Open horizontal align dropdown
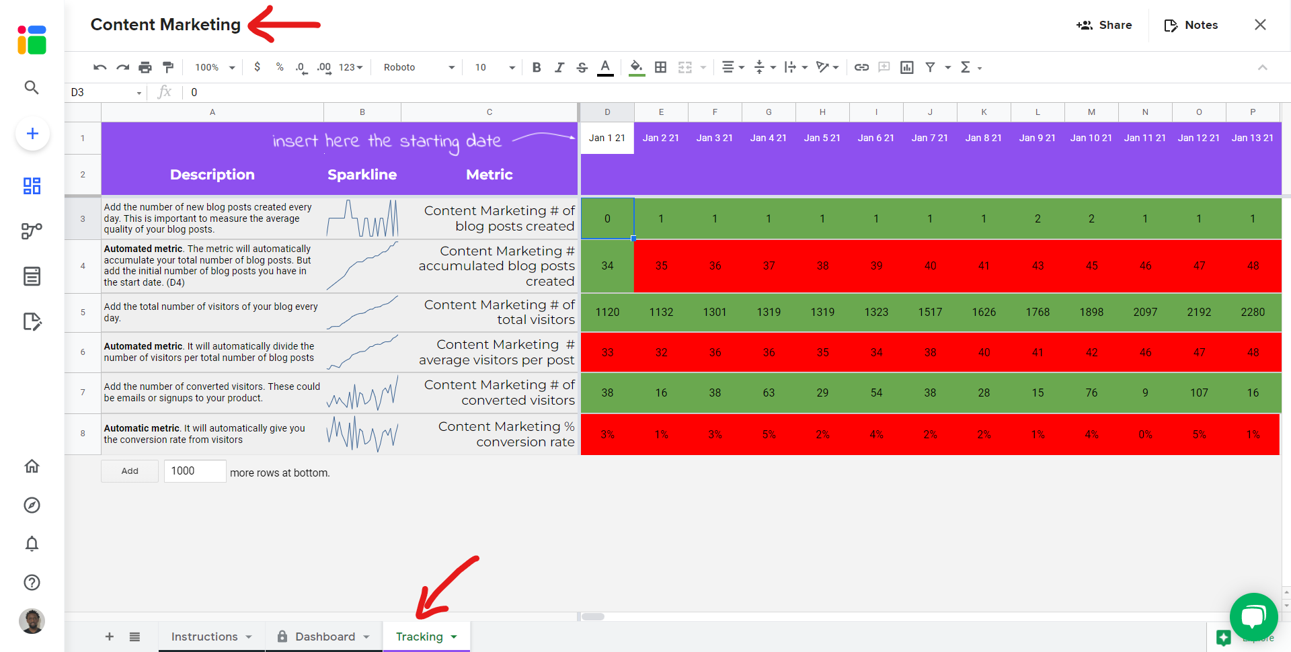The width and height of the screenshot is (1291, 652). (x=733, y=67)
